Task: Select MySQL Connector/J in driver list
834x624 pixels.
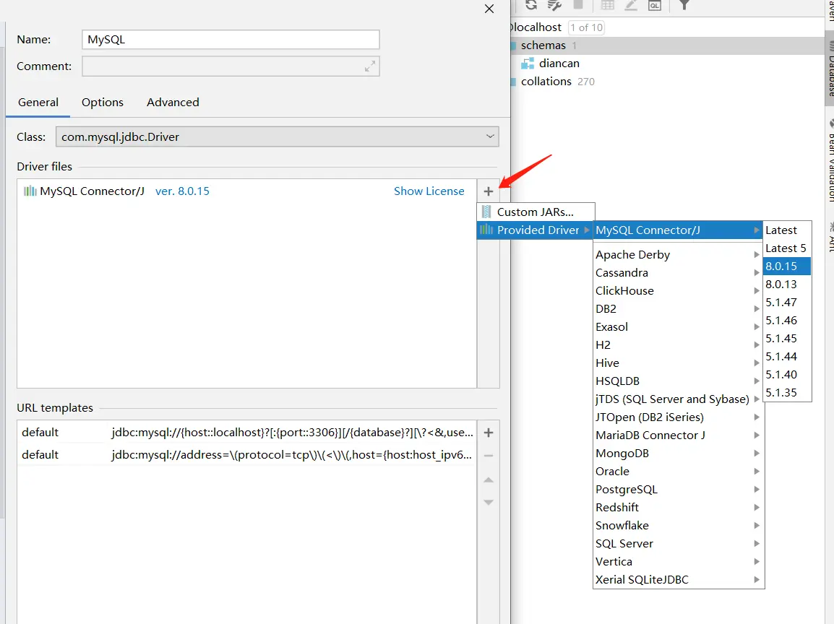Action: tap(678, 230)
